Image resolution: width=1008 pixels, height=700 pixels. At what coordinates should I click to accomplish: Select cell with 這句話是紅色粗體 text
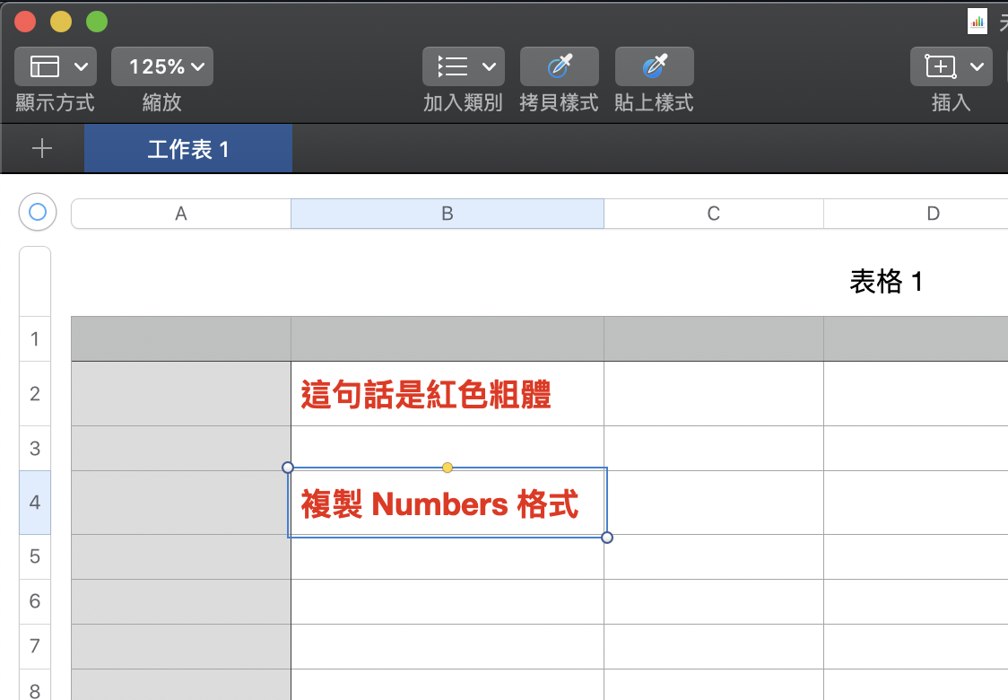coord(447,394)
